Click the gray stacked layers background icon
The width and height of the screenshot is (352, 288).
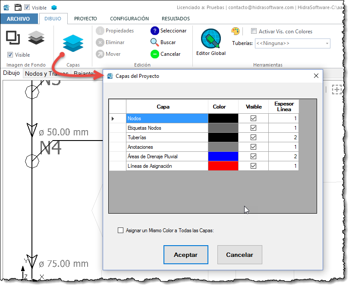tap(36, 38)
